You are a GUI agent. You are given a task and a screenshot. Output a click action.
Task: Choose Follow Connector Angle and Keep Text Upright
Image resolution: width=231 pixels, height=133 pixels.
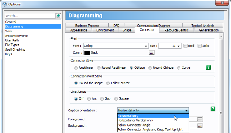(153, 130)
